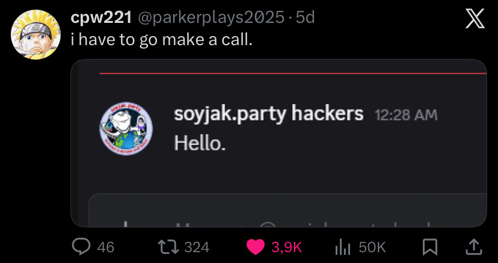Click the "Hello." message text

(200, 143)
